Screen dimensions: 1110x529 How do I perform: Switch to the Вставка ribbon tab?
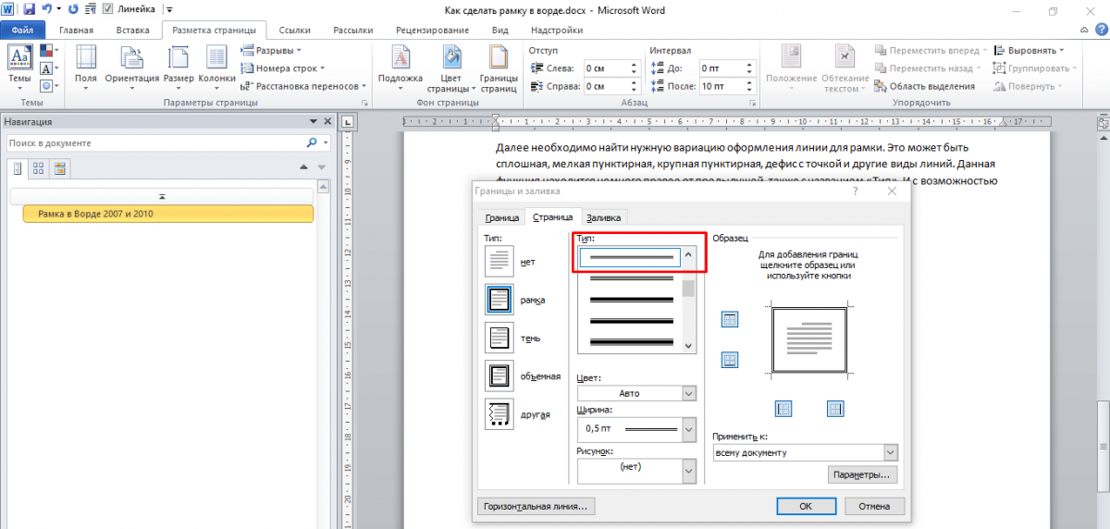click(133, 30)
